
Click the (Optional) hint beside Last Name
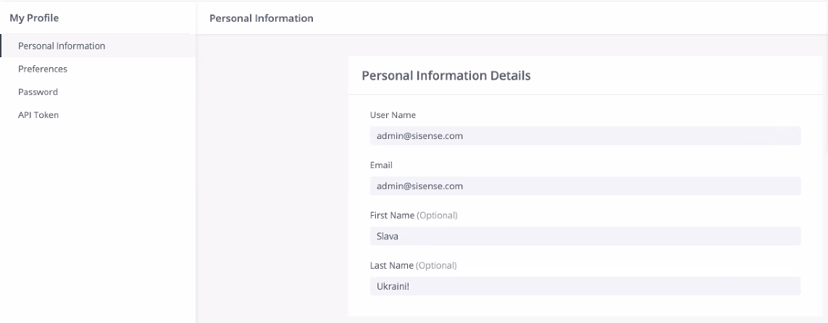tap(436, 266)
